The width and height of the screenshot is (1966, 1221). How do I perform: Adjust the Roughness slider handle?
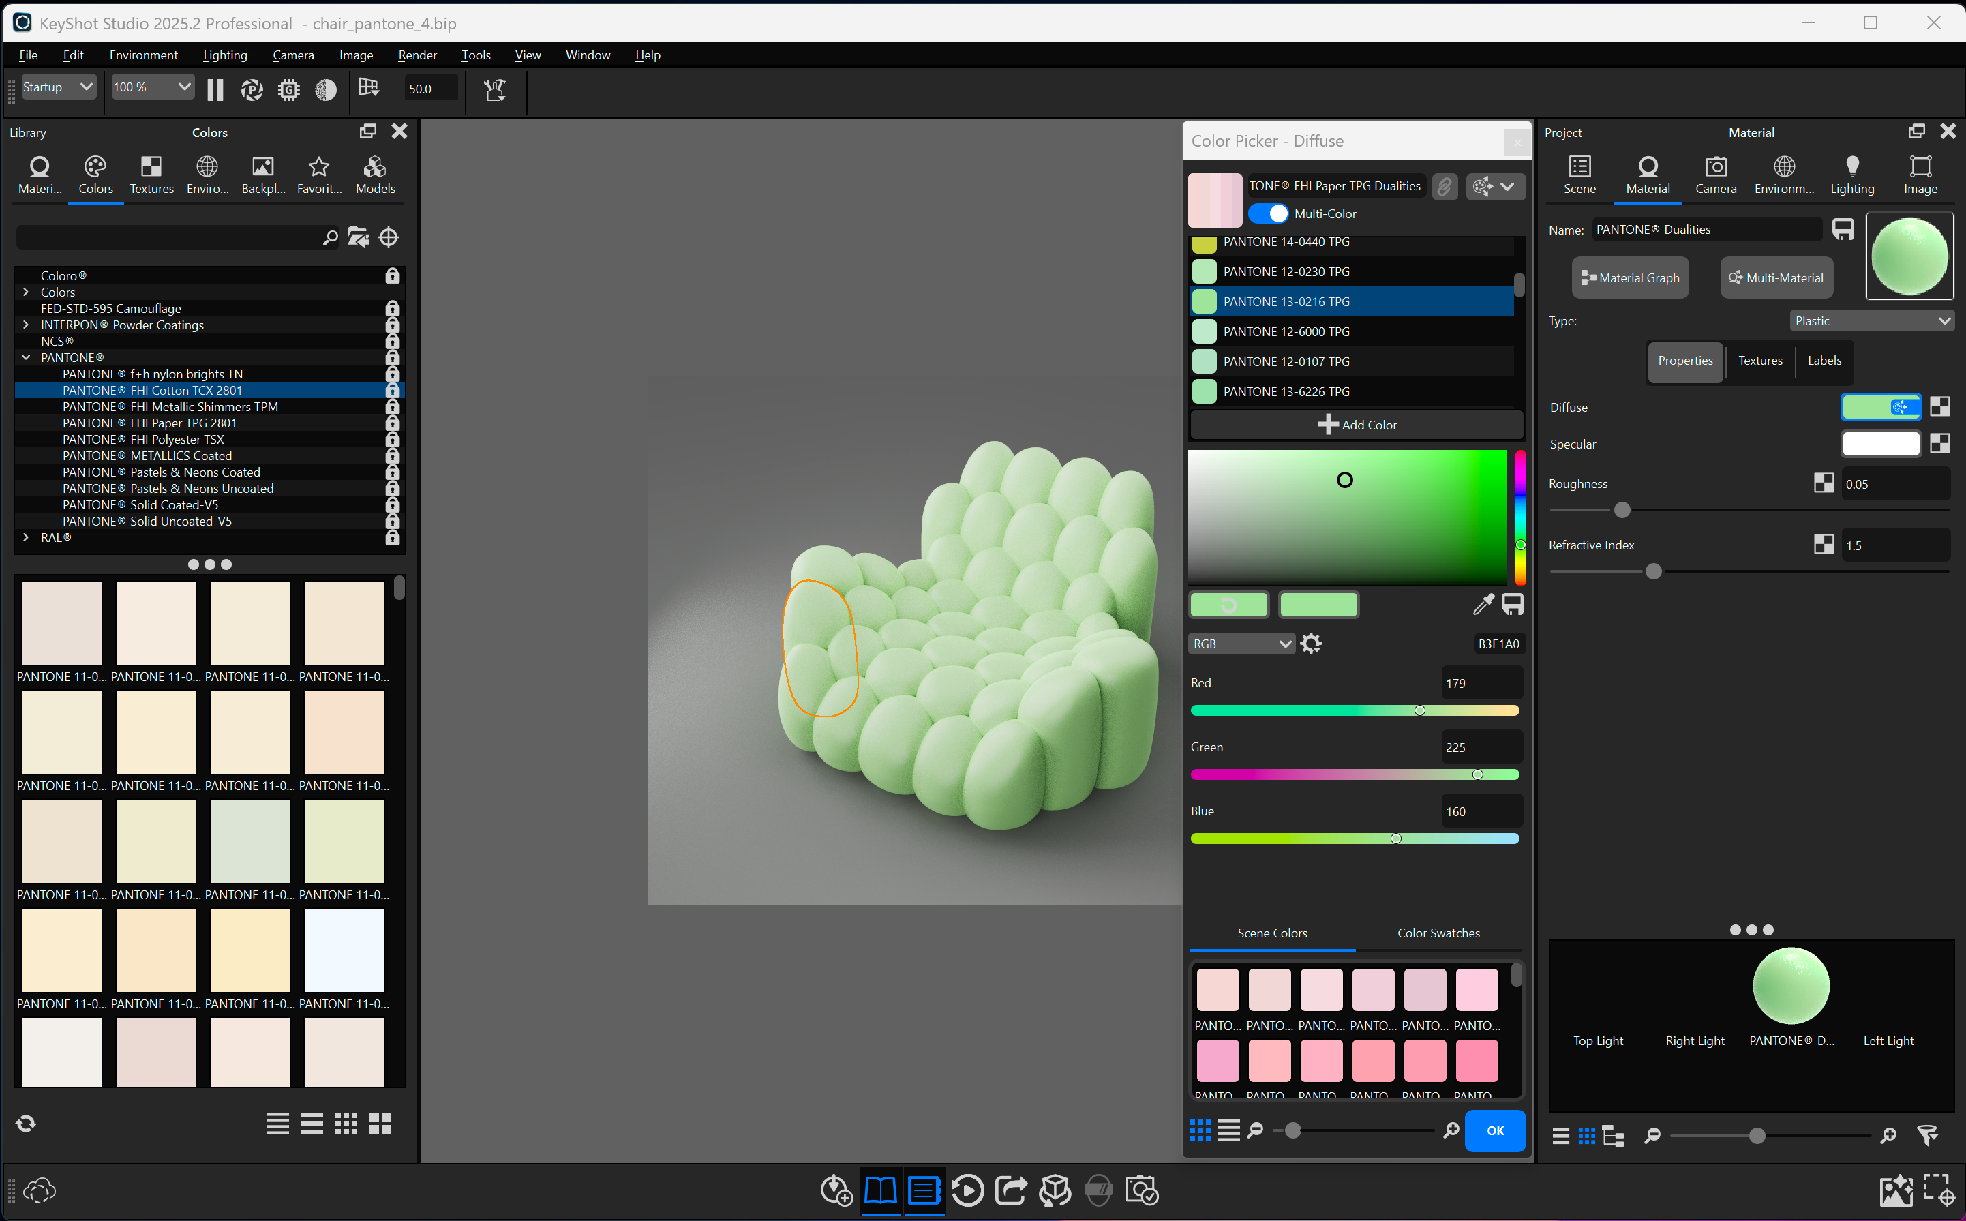(1622, 511)
